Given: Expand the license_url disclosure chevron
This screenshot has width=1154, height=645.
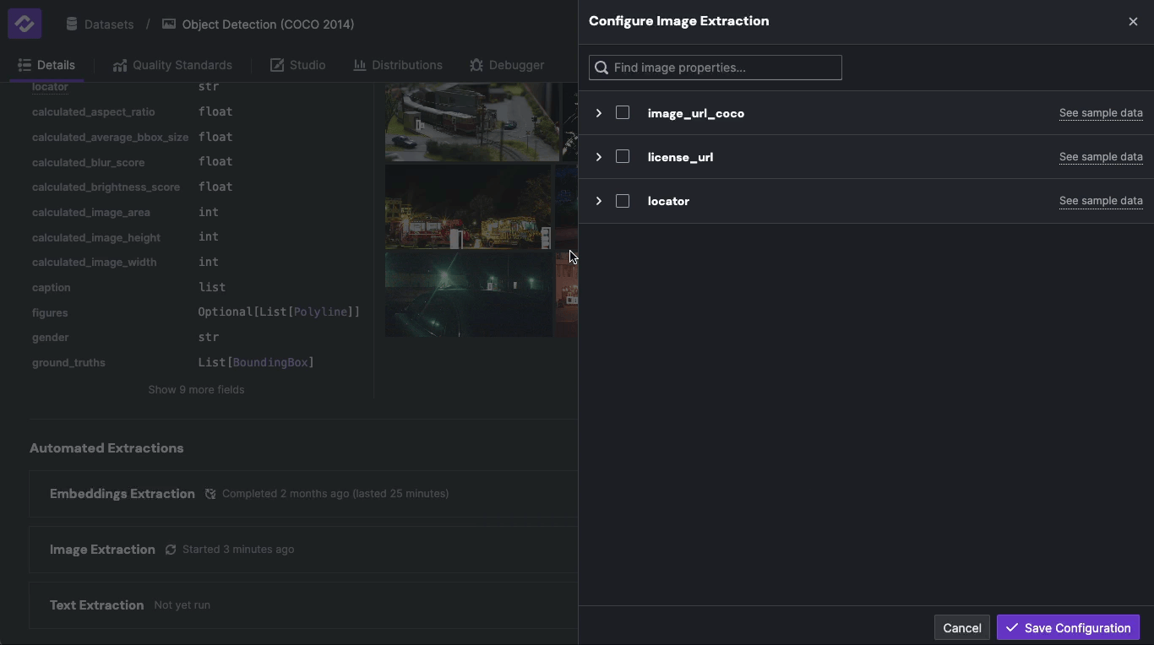Looking at the screenshot, I should pyautogui.click(x=598, y=156).
